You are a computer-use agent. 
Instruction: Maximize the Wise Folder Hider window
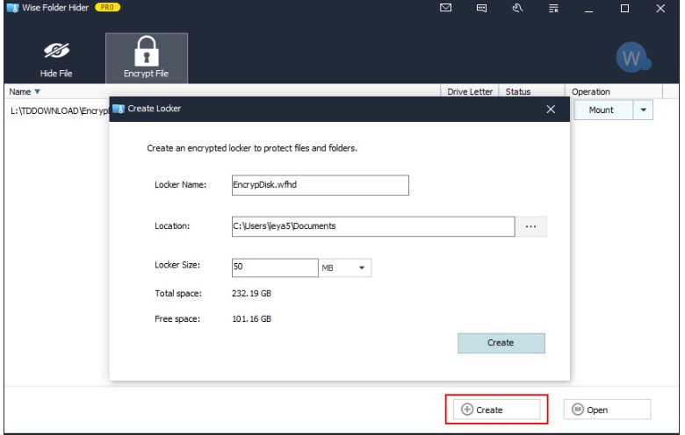click(624, 8)
